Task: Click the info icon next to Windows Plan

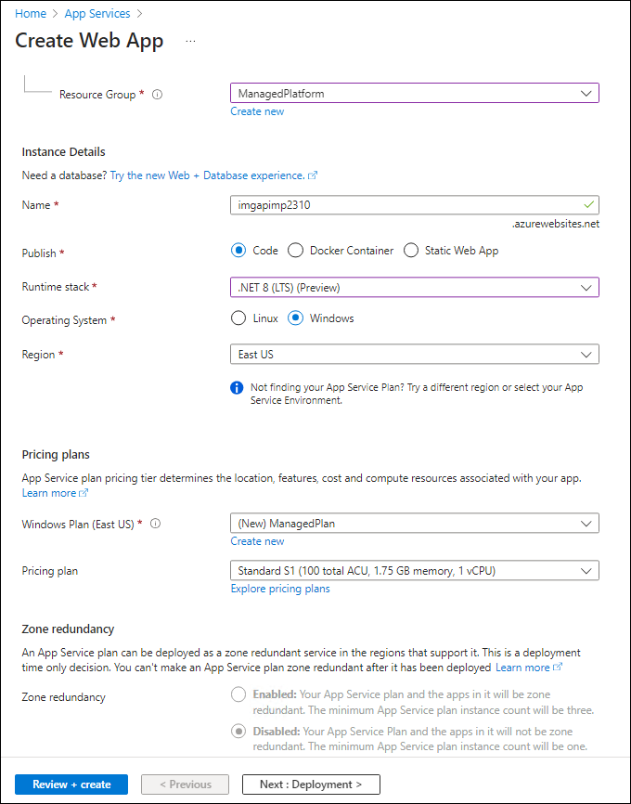Action: (x=155, y=524)
